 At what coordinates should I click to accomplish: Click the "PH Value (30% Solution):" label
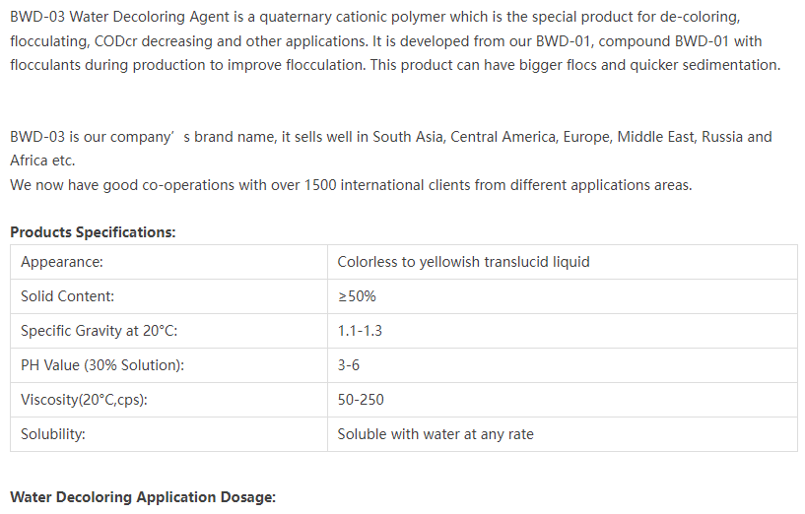pos(102,365)
